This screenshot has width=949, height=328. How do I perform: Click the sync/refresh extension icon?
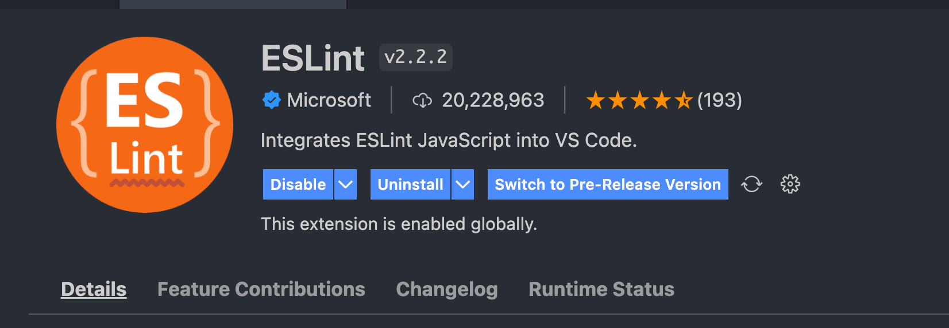point(751,184)
